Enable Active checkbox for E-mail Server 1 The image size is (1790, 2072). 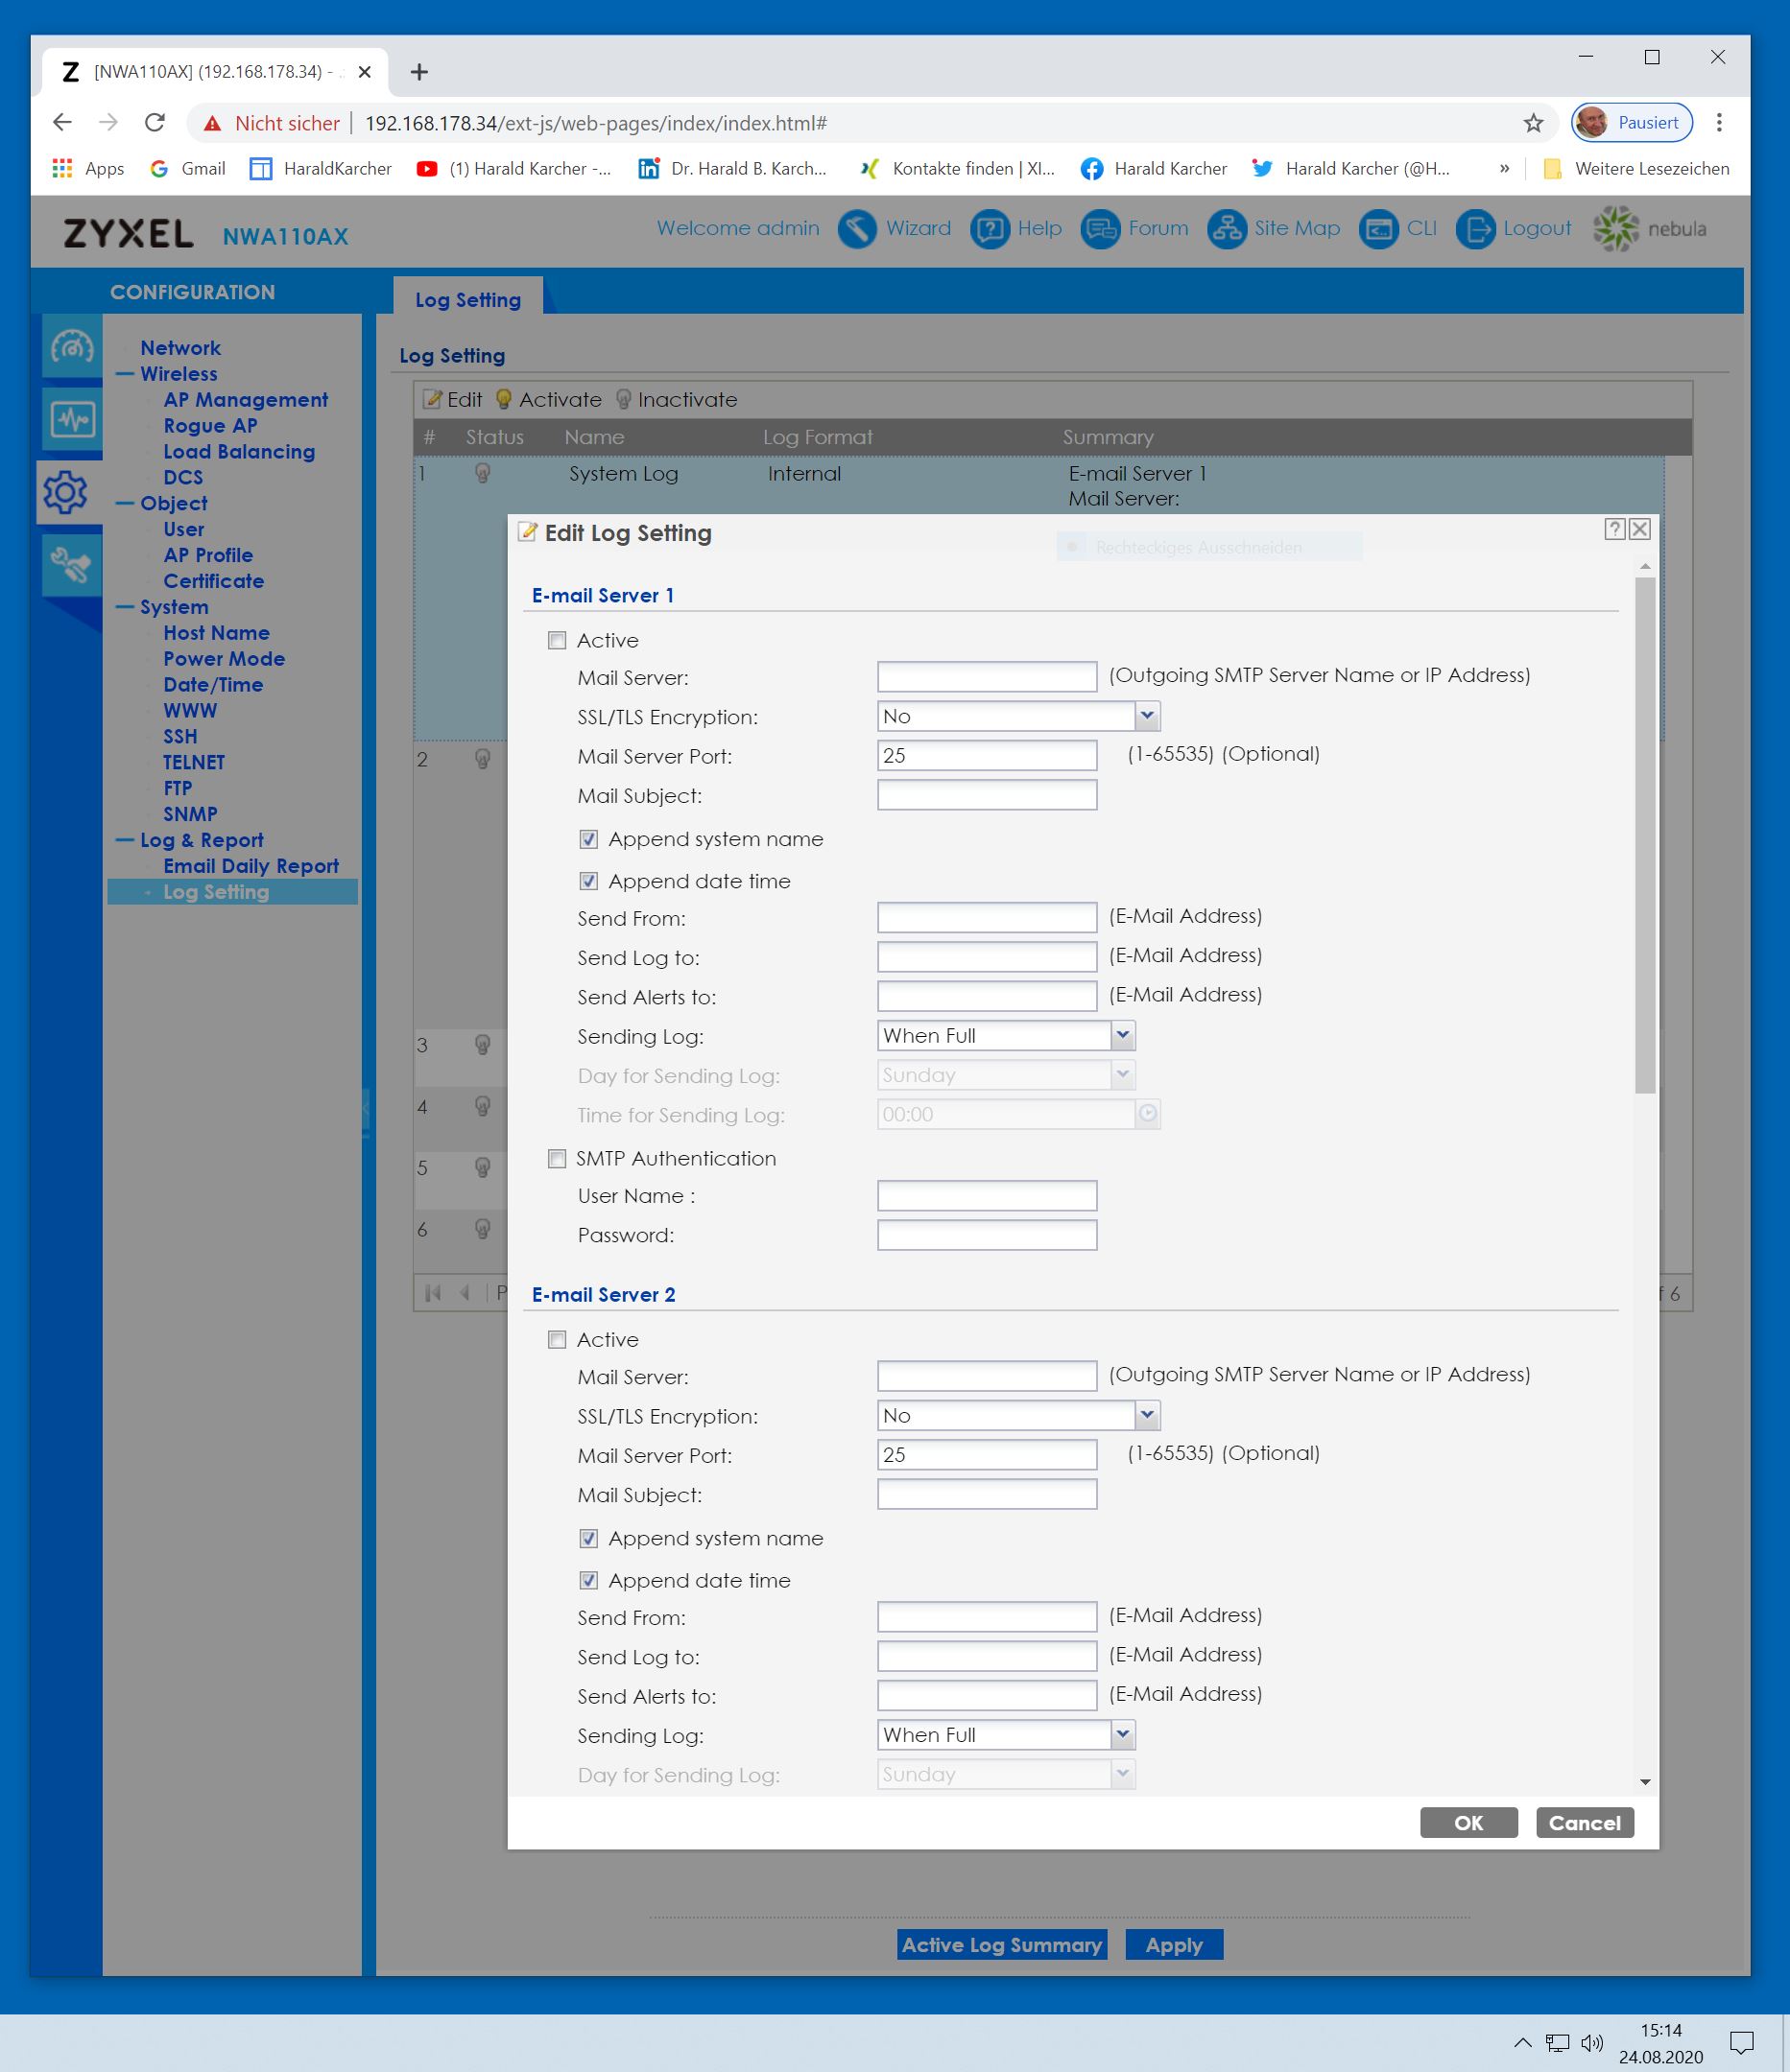tap(558, 641)
